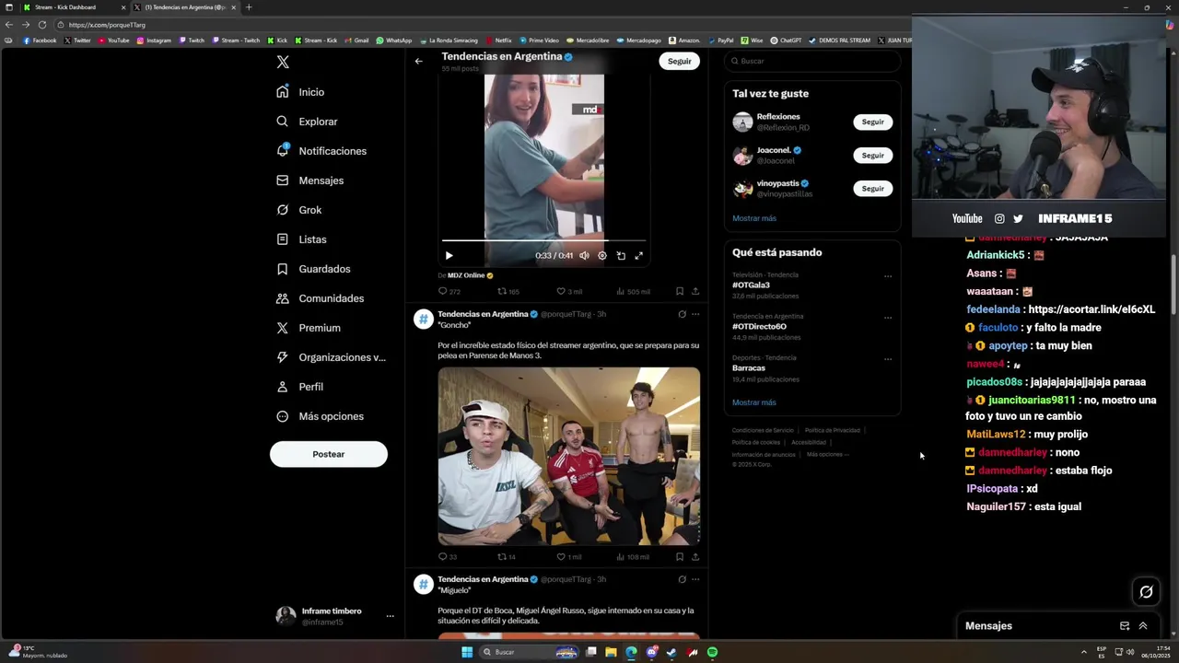This screenshot has width=1179, height=663.
Task: Repost the video post with 165 reposts
Action: click(x=508, y=291)
